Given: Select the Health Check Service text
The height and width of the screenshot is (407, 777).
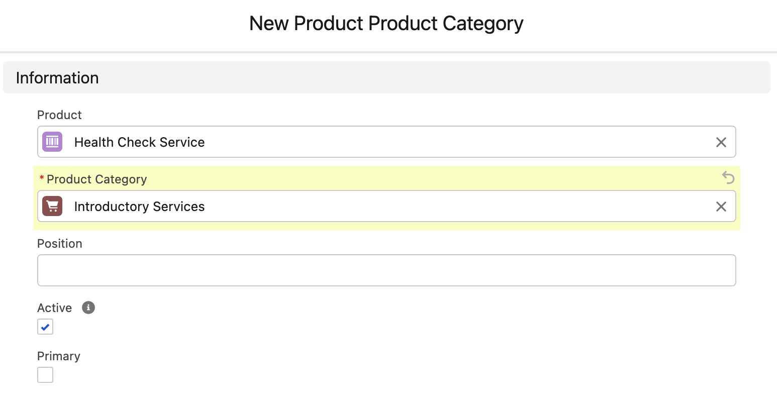Looking at the screenshot, I should (139, 142).
